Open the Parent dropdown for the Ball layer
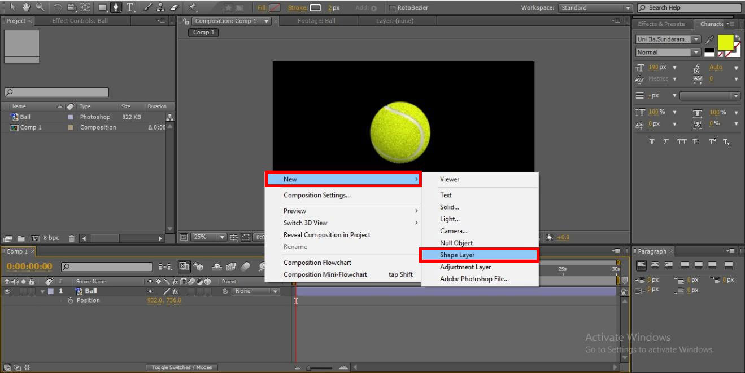This screenshot has height=373, width=745. (x=255, y=291)
